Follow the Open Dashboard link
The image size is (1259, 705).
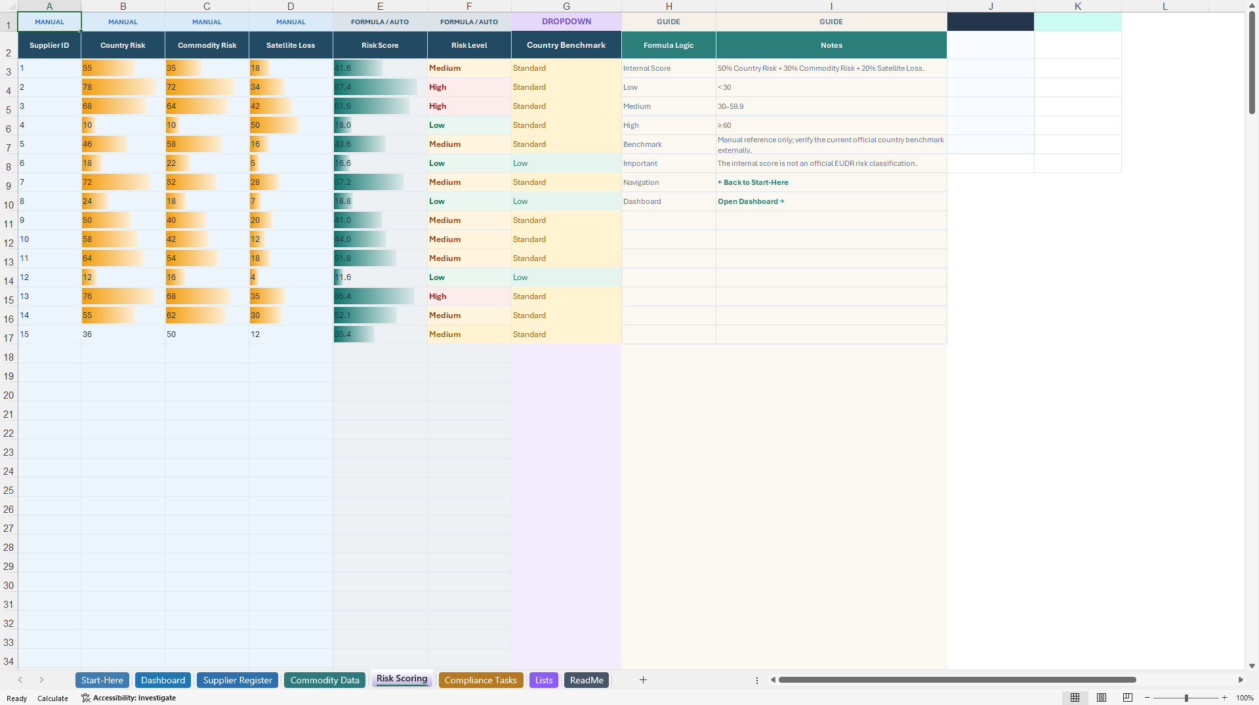751,201
